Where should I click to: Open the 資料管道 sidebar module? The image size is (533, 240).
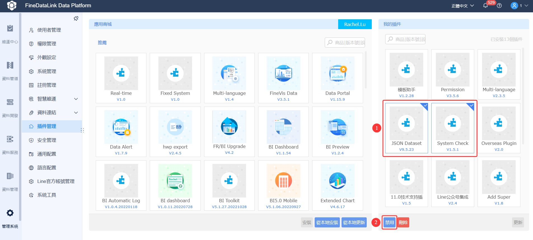(x=10, y=71)
